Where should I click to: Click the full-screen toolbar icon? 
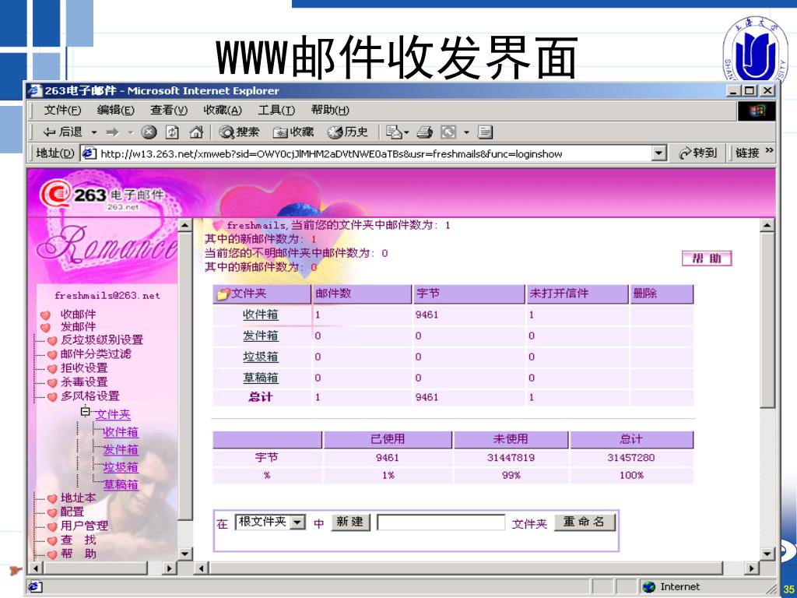click(x=448, y=132)
